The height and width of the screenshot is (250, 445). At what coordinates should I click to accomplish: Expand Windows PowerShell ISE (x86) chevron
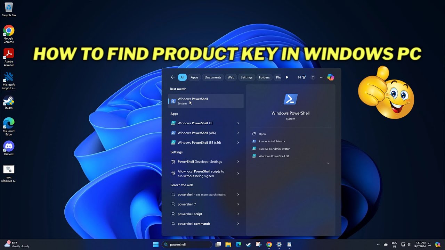[238, 143]
